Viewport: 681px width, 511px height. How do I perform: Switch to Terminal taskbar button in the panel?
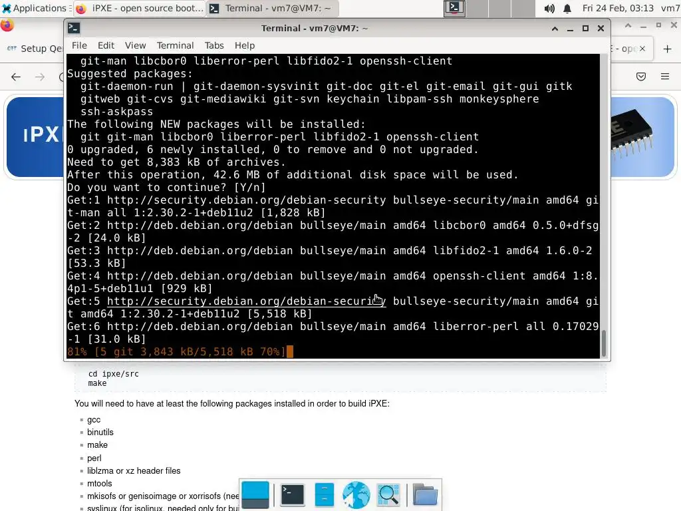271,8
